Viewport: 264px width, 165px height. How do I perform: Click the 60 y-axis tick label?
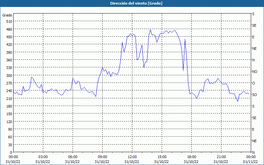[10, 137]
